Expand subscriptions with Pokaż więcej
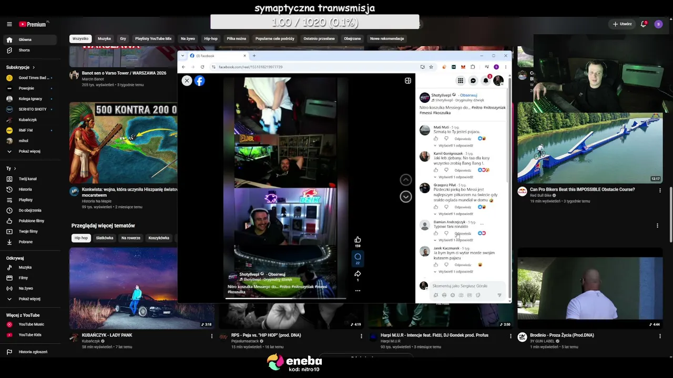 (29, 151)
